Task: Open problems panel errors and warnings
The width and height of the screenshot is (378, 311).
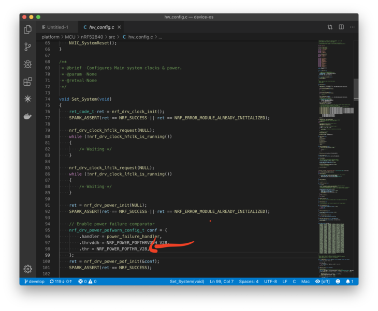Action: [88, 282]
